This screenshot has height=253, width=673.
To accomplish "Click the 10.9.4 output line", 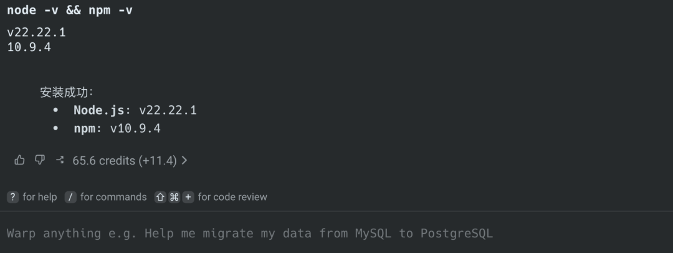I will 29,47.
